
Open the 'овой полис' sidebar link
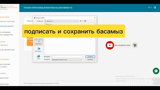click(x=4, y=84)
